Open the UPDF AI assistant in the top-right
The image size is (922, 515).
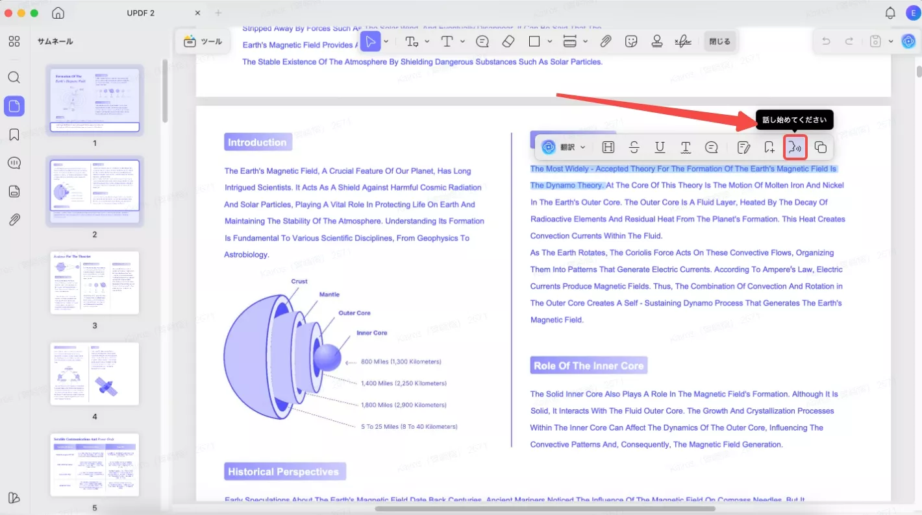pos(908,42)
